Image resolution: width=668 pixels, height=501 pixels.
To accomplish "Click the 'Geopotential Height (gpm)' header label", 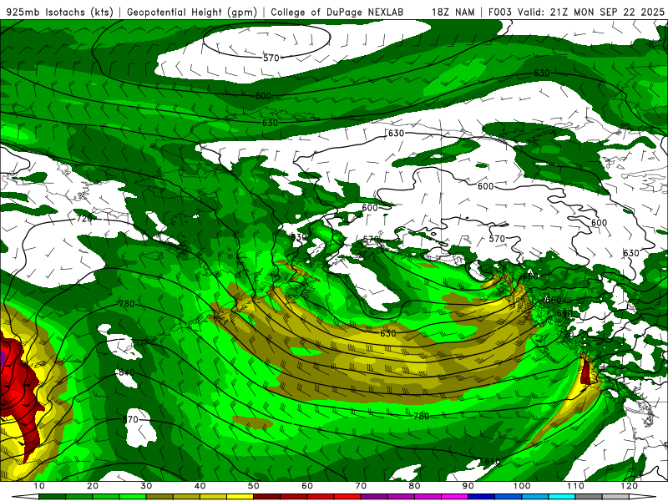I will point(192,12).
